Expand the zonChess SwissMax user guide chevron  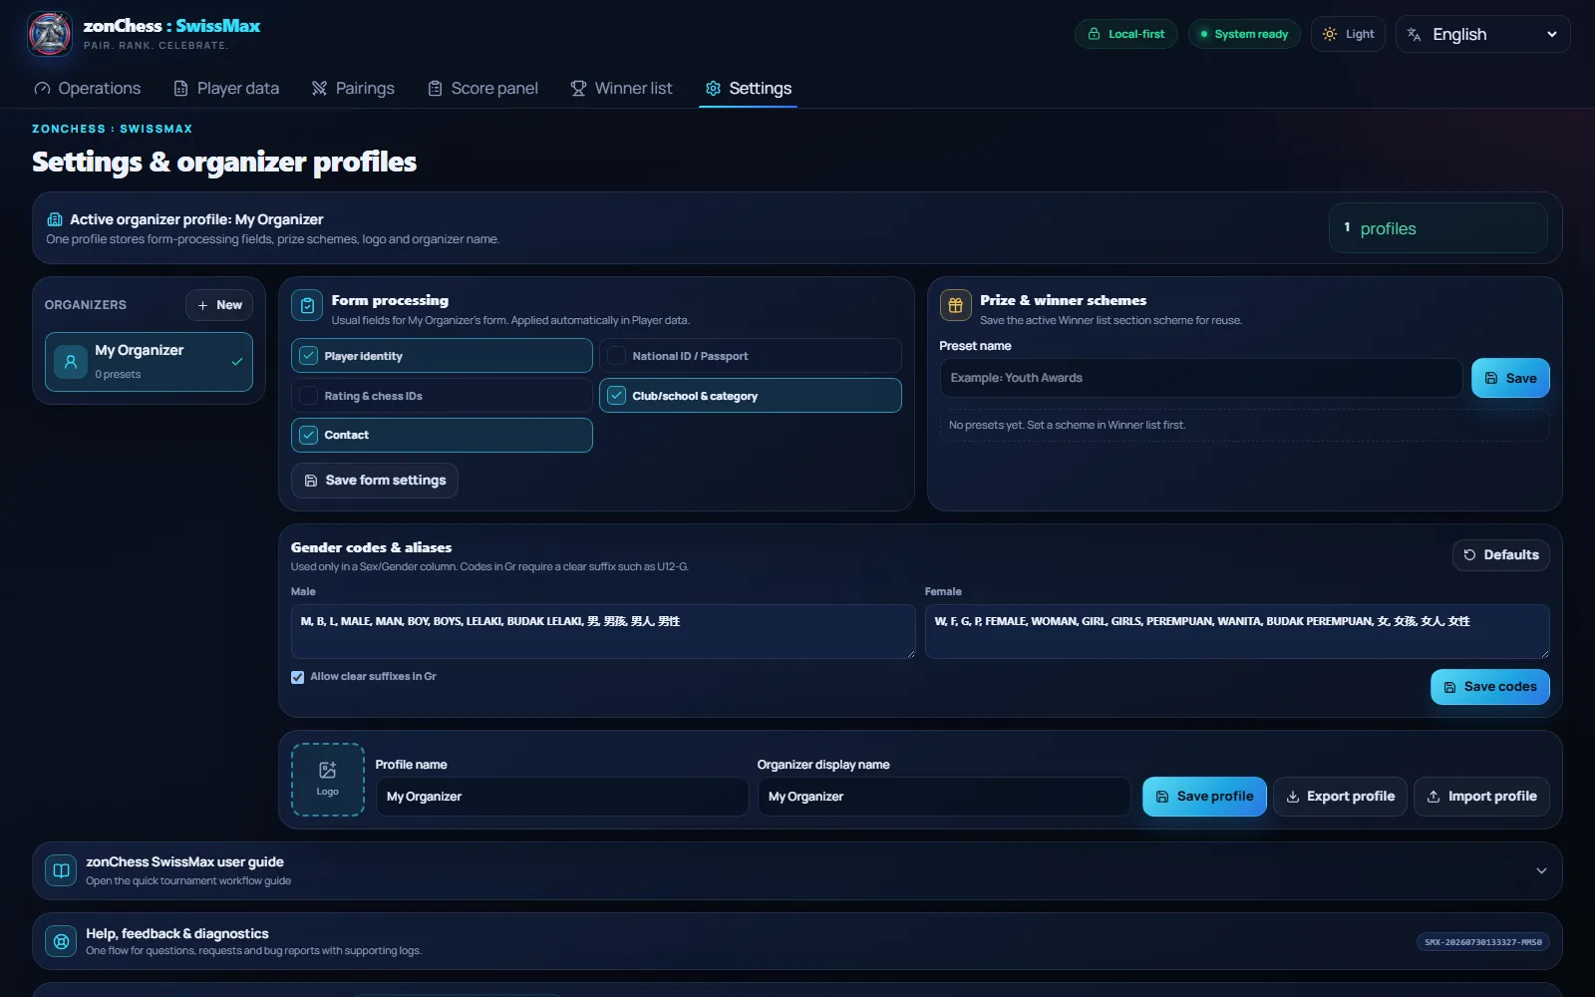(x=1541, y=870)
